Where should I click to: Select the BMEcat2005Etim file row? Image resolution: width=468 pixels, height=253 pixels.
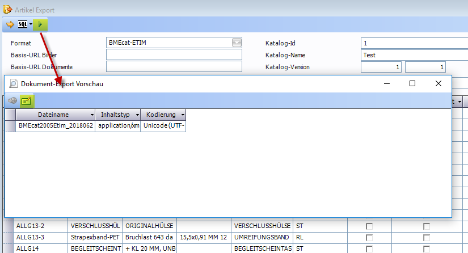55,126
